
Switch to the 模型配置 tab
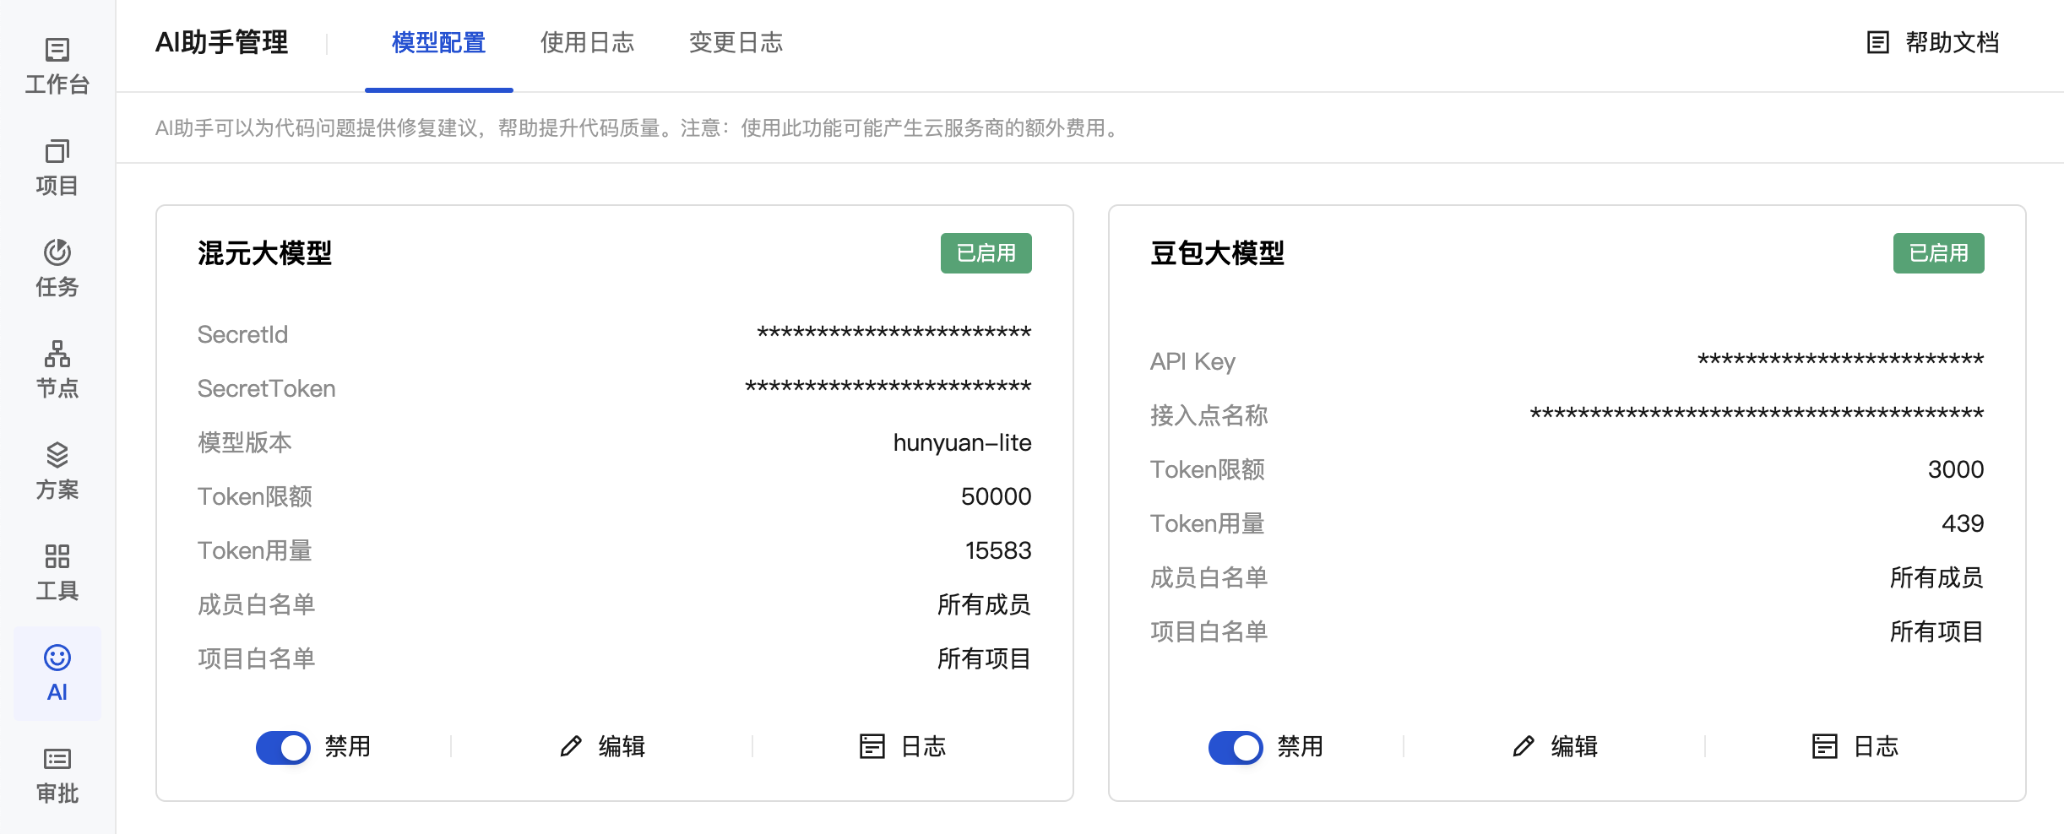coord(439,42)
